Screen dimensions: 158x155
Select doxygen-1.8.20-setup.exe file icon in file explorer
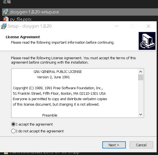click(6, 12)
